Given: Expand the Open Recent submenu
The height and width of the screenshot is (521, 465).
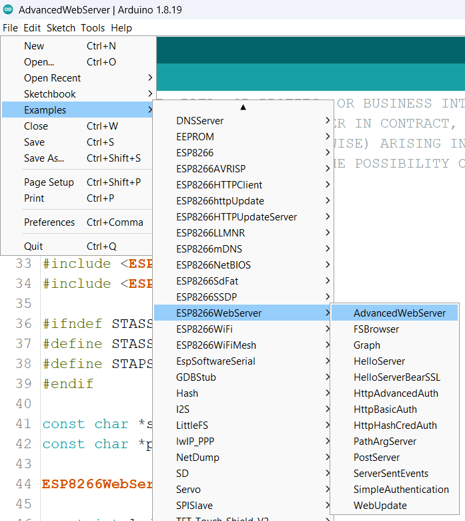Looking at the screenshot, I should click(x=77, y=77).
